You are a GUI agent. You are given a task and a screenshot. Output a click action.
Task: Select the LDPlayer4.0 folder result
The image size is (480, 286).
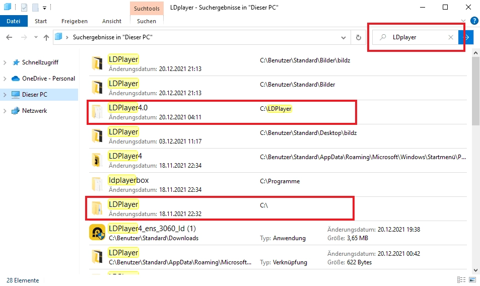pyautogui.click(x=278, y=112)
